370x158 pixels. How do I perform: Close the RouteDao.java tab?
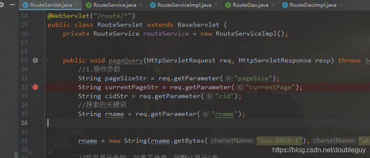pos(273,5)
